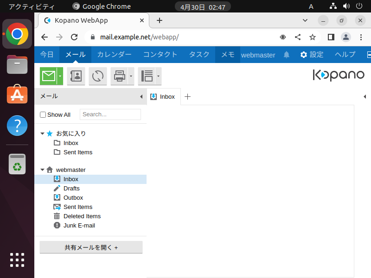The image size is (371, 278).
Task: Show applications grid
Action: [17, 260]
